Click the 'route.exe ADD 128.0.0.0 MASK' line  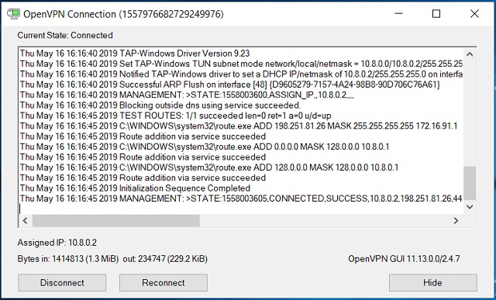tap(209, 167)
